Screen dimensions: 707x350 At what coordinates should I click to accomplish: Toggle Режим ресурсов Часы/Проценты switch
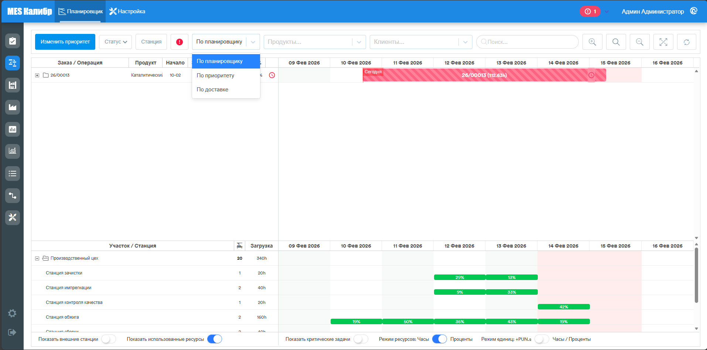pos(440,339)
